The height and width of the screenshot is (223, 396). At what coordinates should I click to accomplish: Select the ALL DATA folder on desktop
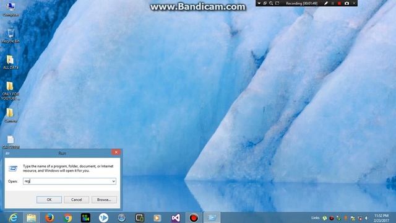coord(11,62)
